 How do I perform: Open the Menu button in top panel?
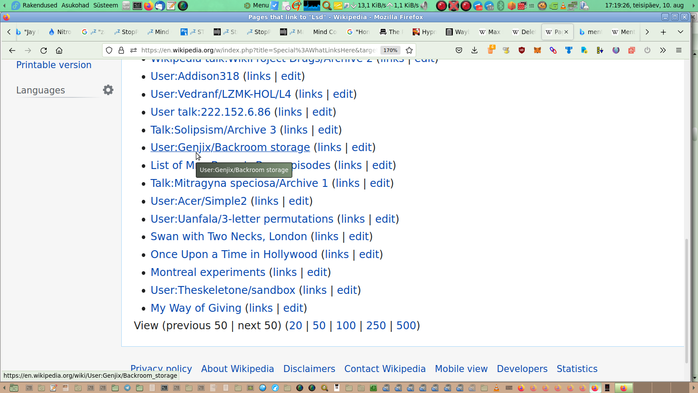point(257,5)
